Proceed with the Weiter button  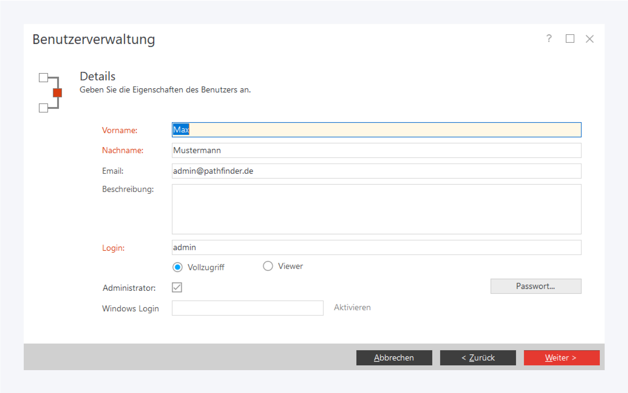click(x=562, y=358)
